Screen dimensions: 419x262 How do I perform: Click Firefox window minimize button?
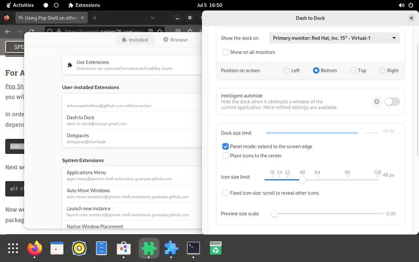(177, 18)
